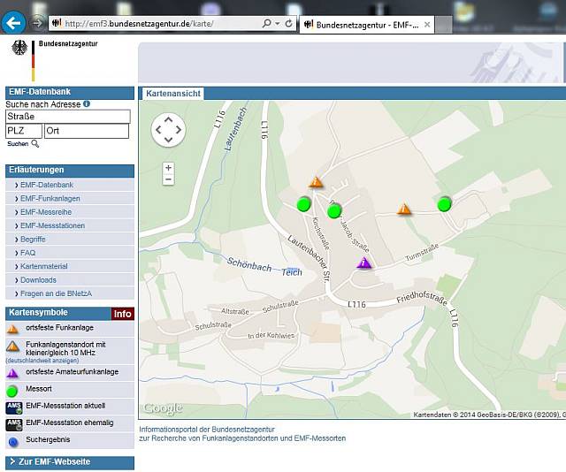
Task: Click the rightmost green Messort marker
Action: [444, 204]
